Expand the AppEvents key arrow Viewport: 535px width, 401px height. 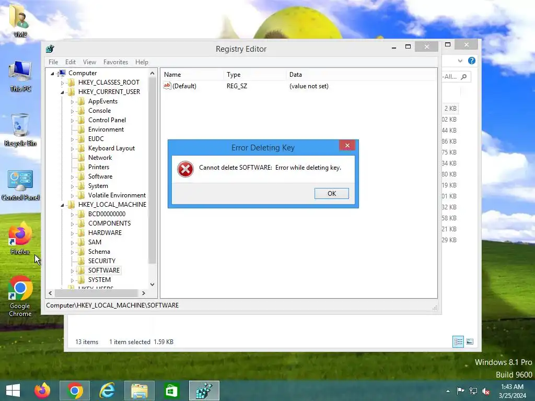[72, 102]
